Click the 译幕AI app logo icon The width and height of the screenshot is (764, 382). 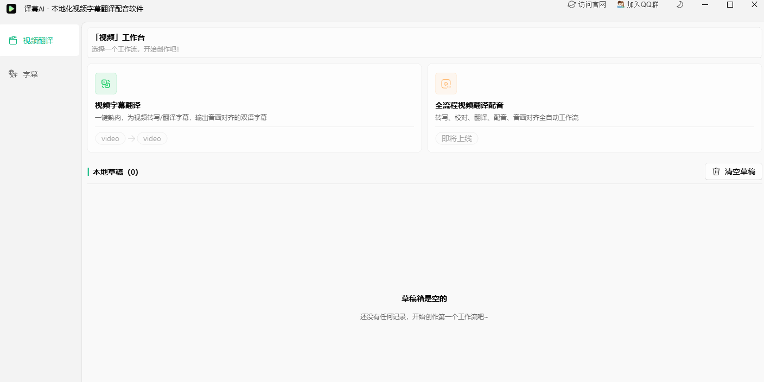tap(11, 9)
